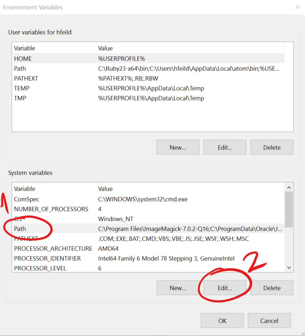Click New under User variables
305x336 pixels.
coord(178,147)
